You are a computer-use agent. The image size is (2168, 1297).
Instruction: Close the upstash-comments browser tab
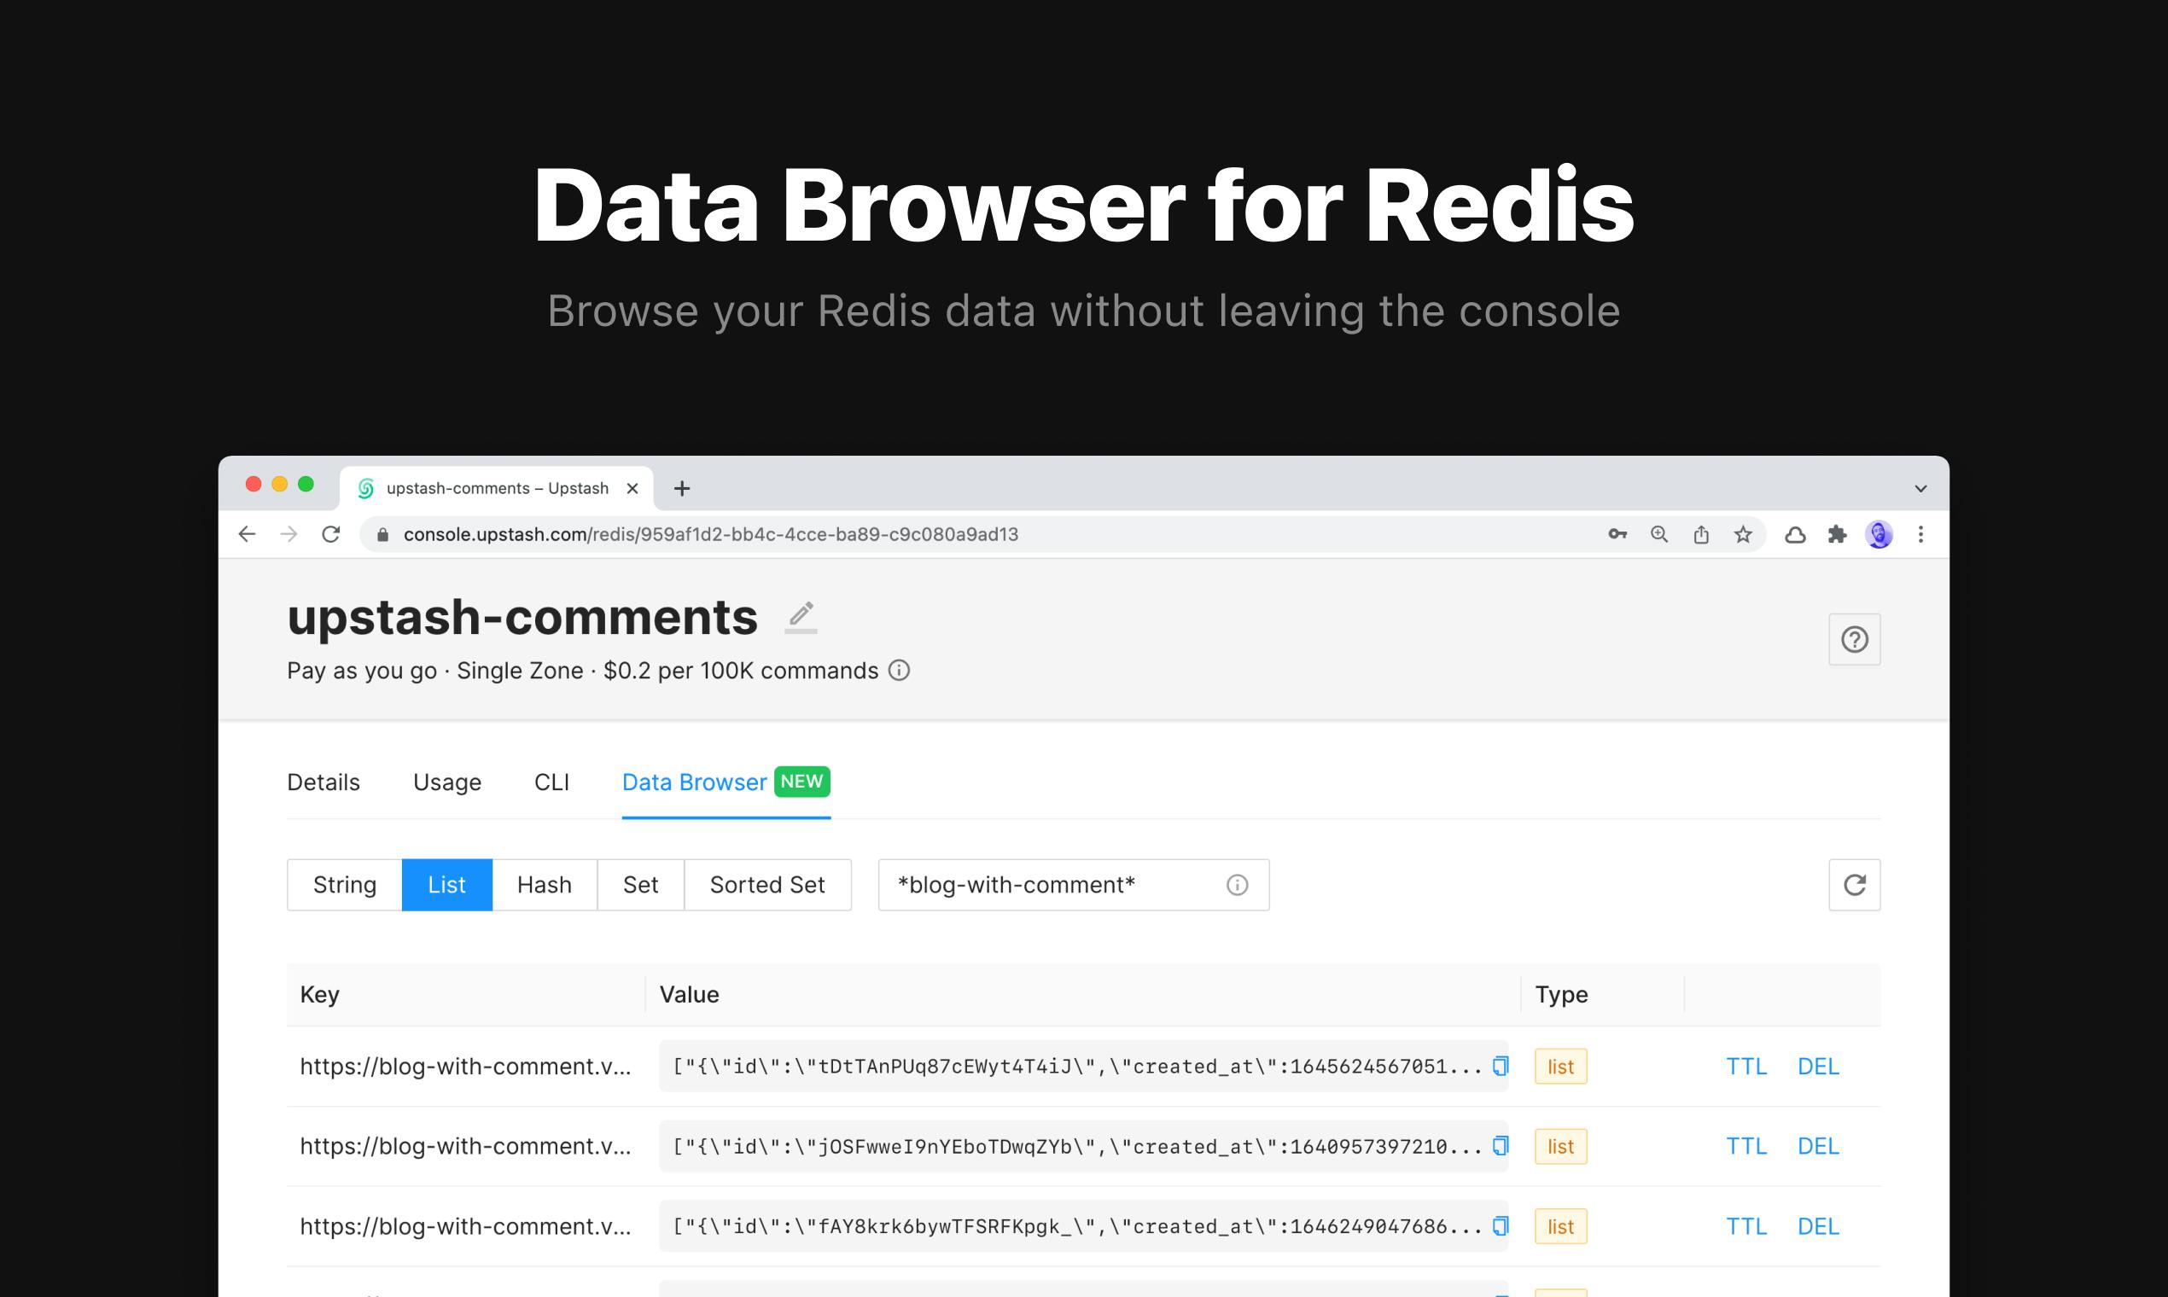point(633,489)
